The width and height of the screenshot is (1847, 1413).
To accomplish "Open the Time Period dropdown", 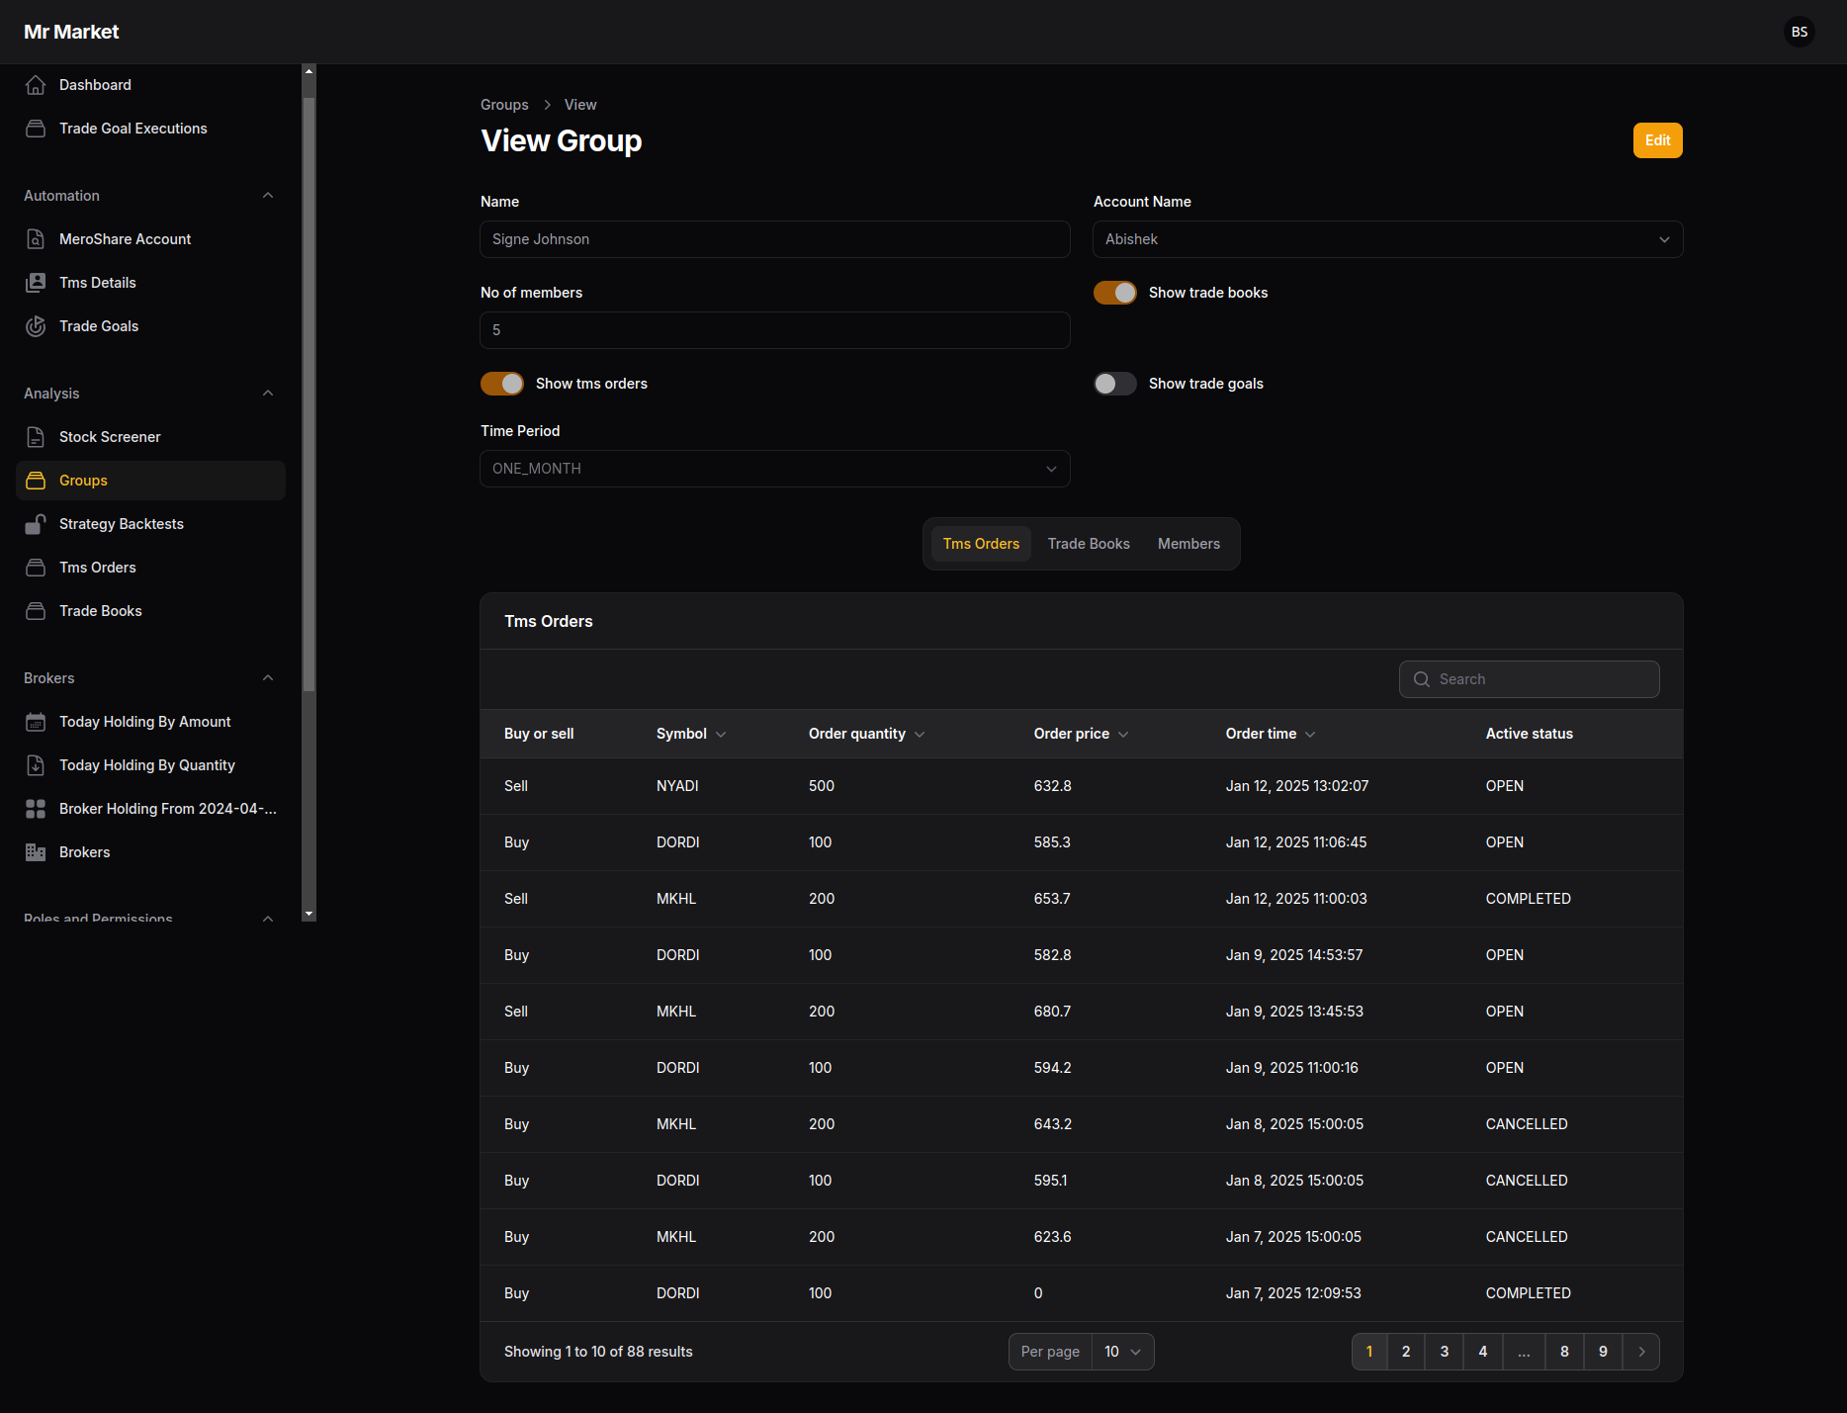I will [775, 469].
